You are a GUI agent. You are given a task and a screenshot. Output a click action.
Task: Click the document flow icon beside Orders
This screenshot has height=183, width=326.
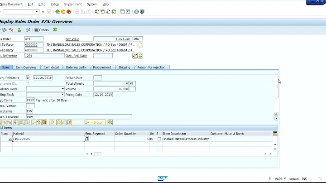[x=28, y=30]
